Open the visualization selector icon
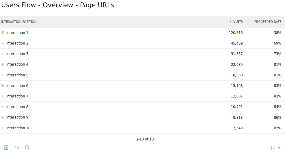Viewport: 285px width, 154px height. pyautogui.click(x=6, y=148)
